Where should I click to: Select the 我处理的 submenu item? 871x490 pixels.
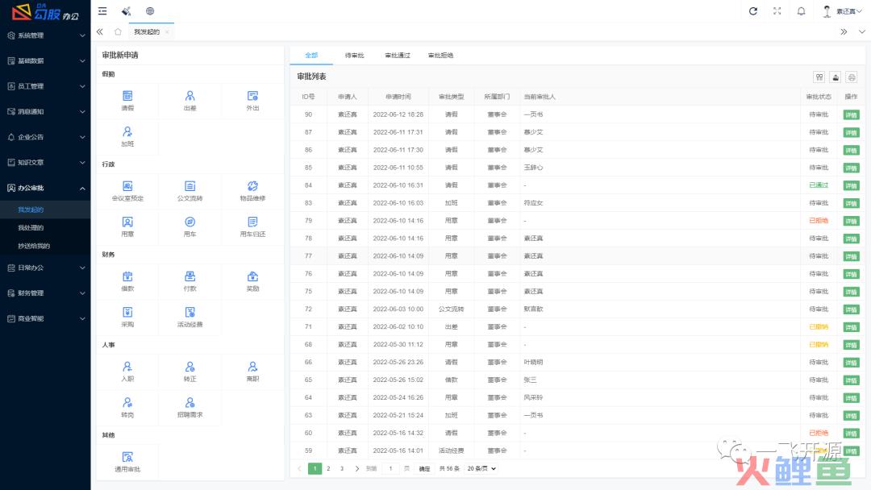pos(45,227)
